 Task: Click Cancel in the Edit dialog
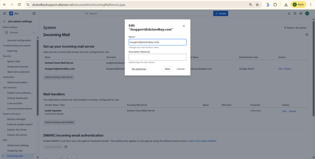click(181, 69)
